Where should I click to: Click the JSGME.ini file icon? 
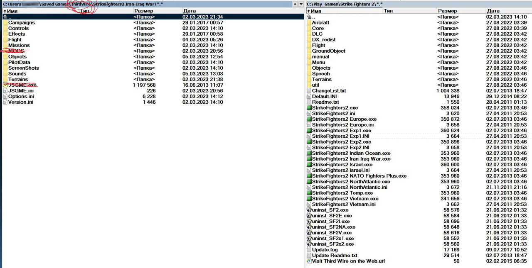click(5, 91)
